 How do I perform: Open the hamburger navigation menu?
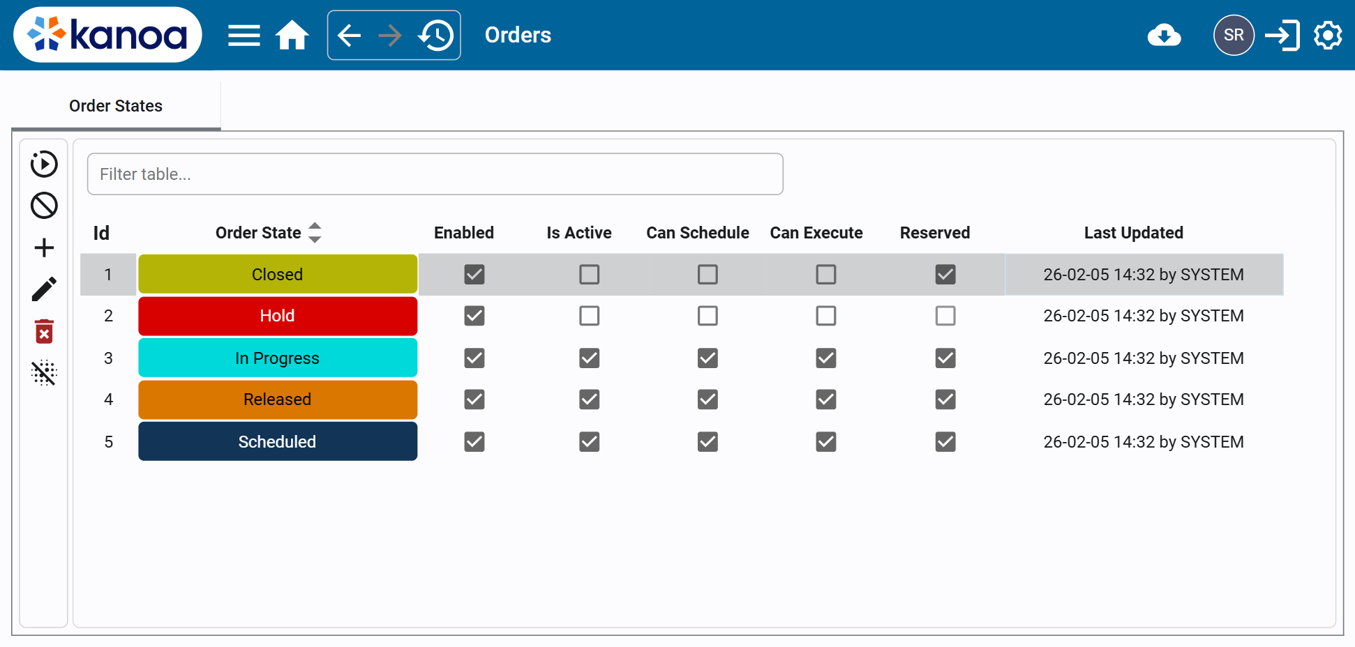[x=244, y=36]
